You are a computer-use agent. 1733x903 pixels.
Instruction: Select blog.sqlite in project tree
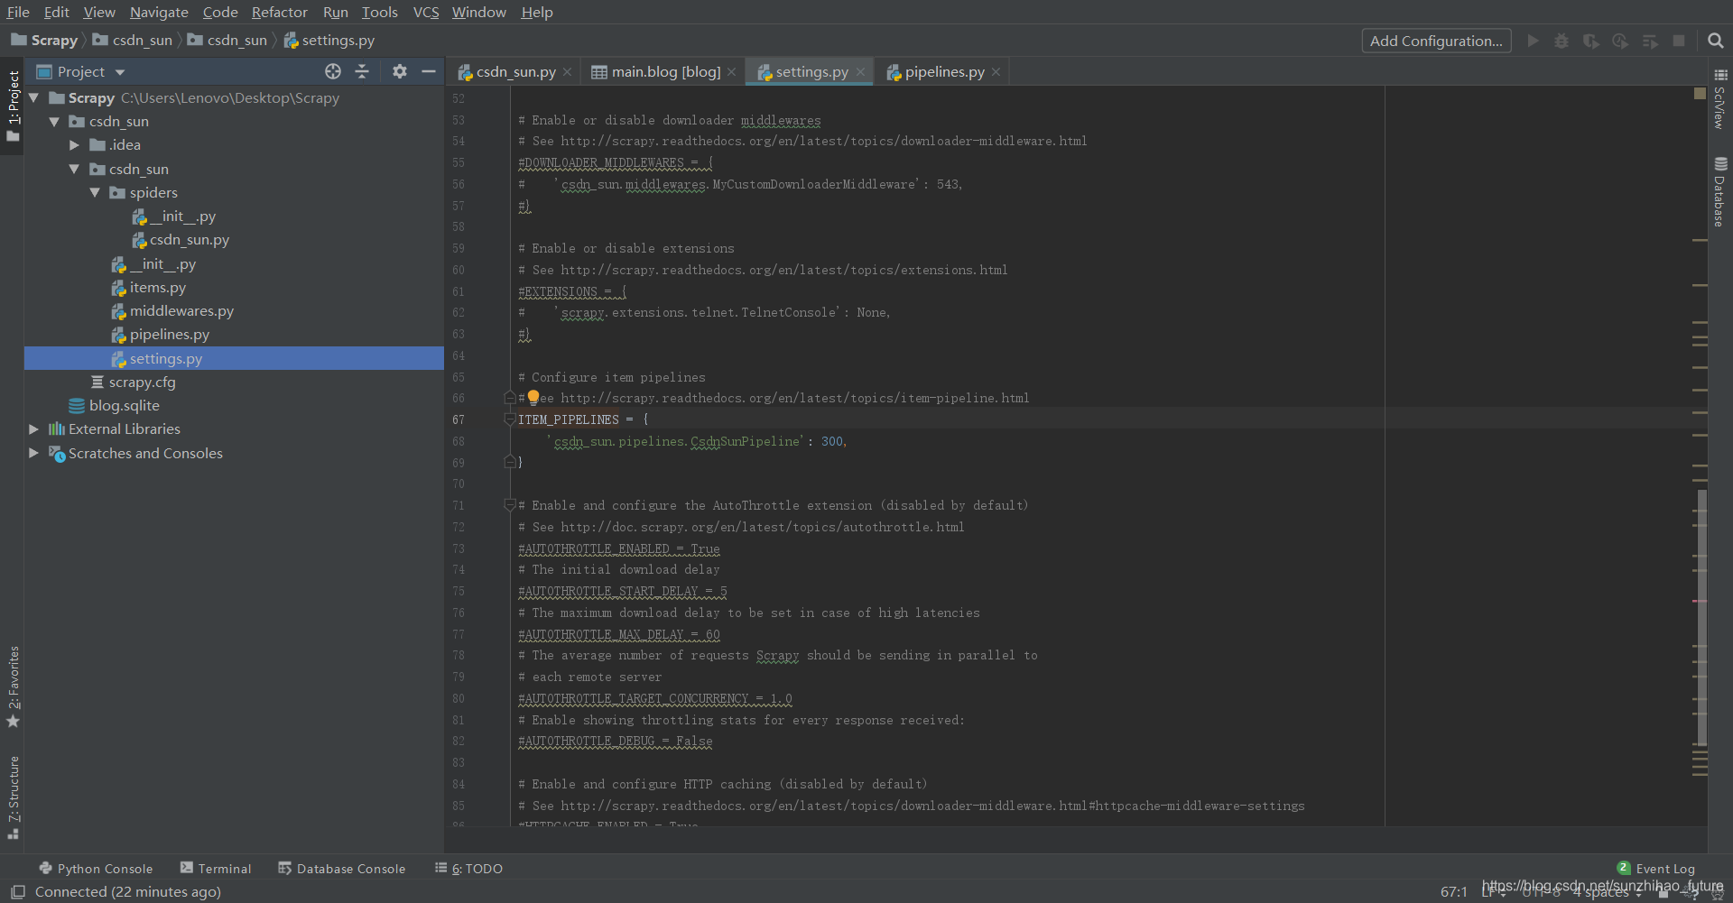[125, 405]
